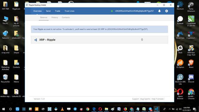199x112 pixels.
Task: Click the Version: 1.4.1 text
Action: pos(39,99)
